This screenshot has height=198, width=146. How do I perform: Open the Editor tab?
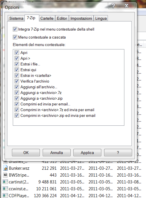click(62, 19)
